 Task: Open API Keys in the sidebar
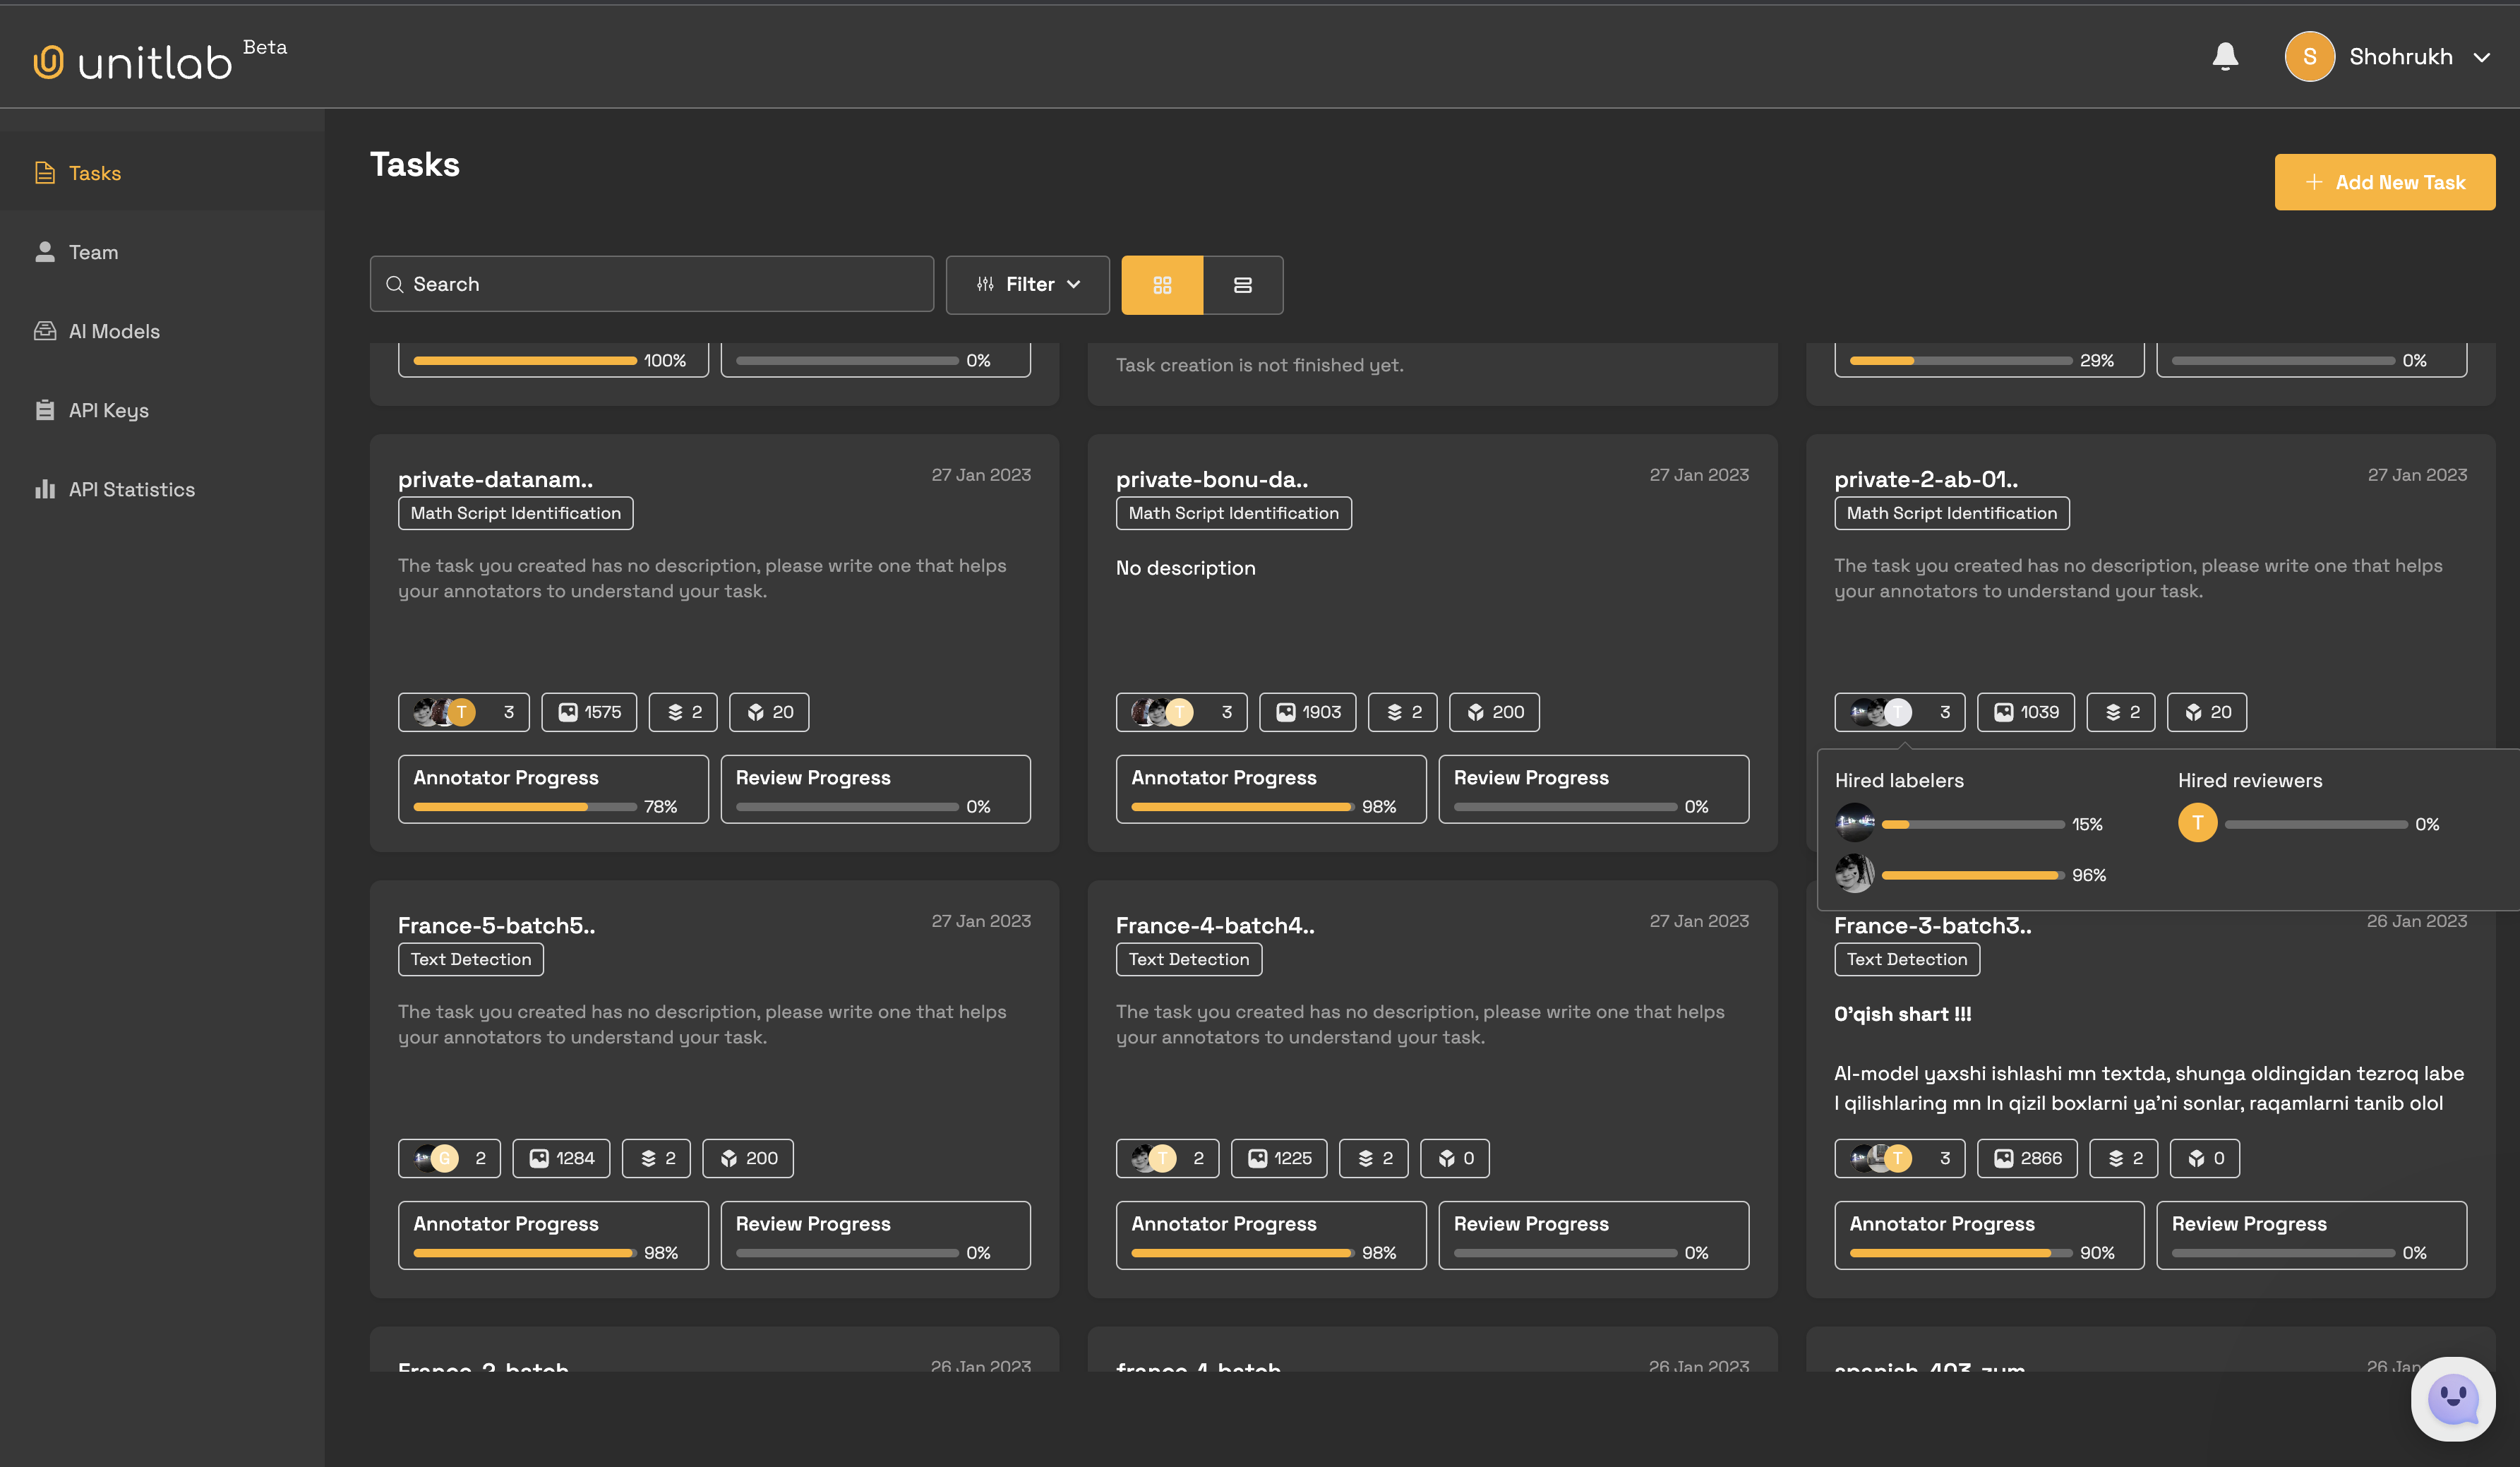click(162, 410)
